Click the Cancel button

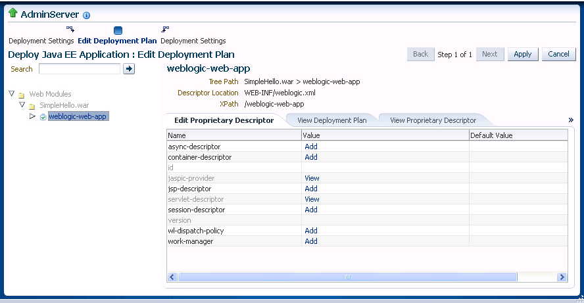click(558, 54)
